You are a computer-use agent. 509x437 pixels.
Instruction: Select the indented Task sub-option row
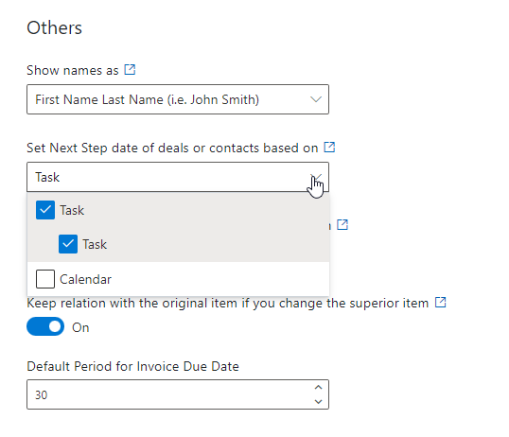[178, 244]
